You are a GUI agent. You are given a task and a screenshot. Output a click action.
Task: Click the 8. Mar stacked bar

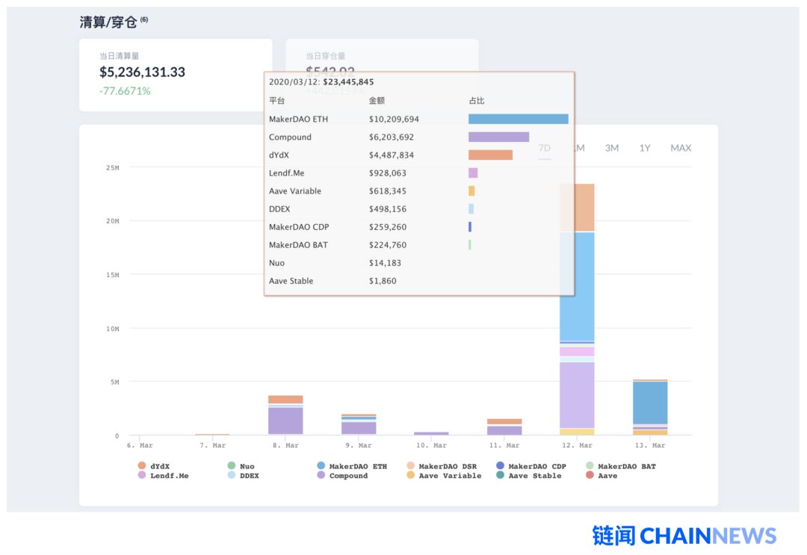pos(285,420)
